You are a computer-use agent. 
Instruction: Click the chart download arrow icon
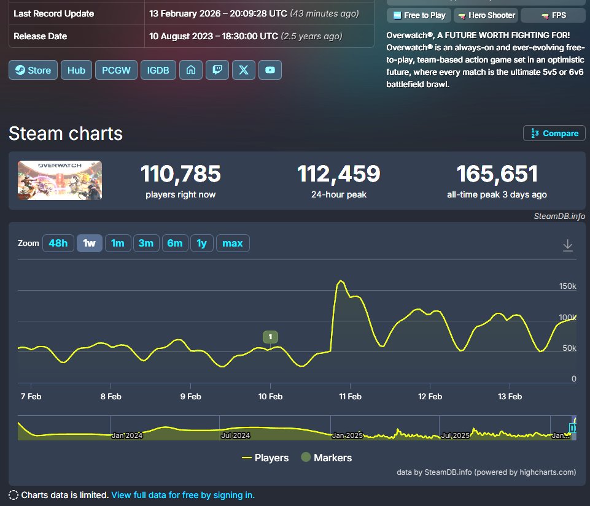pos(568,245)
